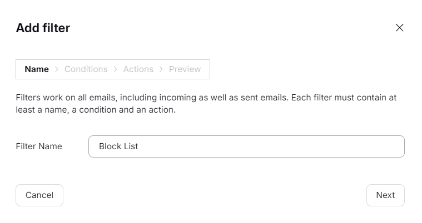Exit dialog using the X icon
Screen dimensions: 422x223
click(x=399, y=28)
